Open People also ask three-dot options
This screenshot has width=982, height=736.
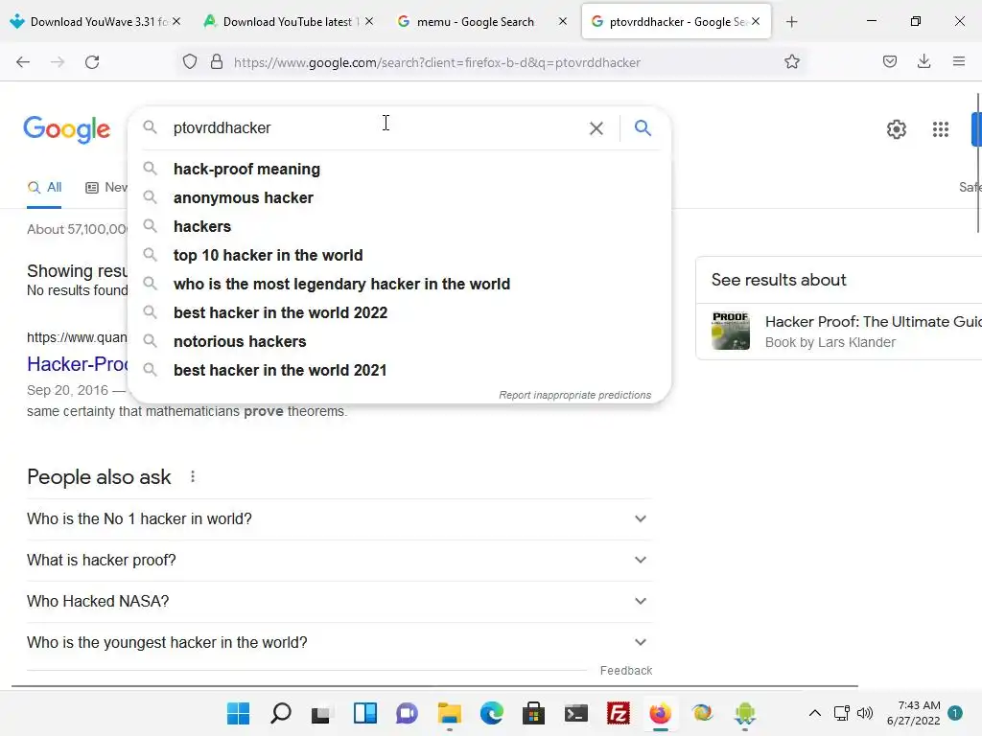point(193,477)
